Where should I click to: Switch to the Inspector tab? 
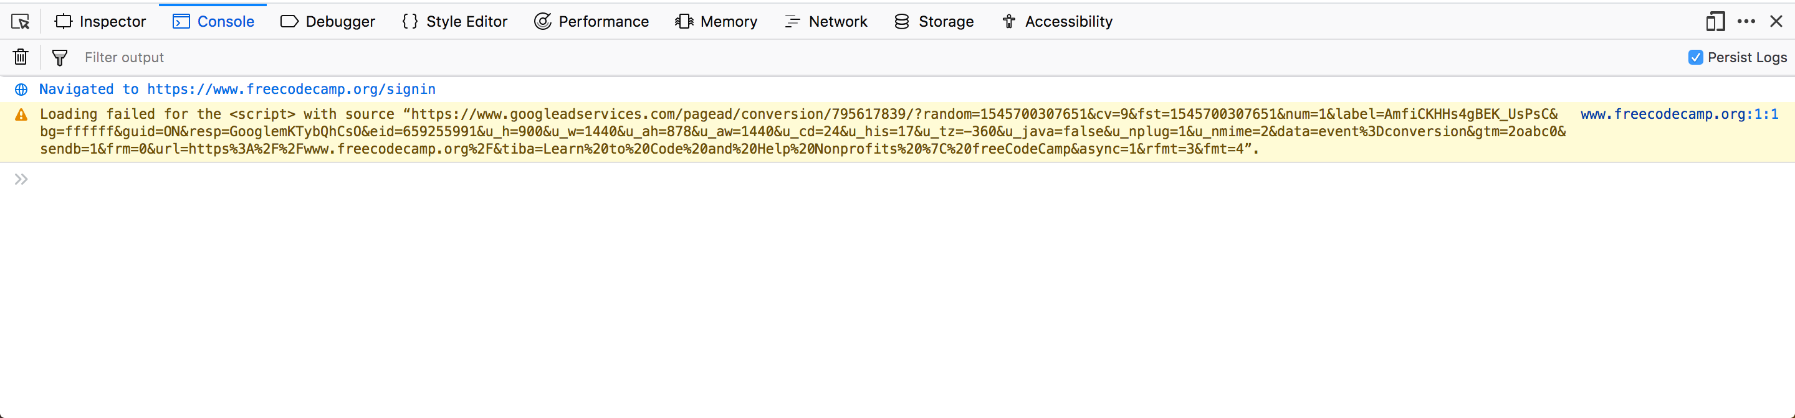point(100,22)
